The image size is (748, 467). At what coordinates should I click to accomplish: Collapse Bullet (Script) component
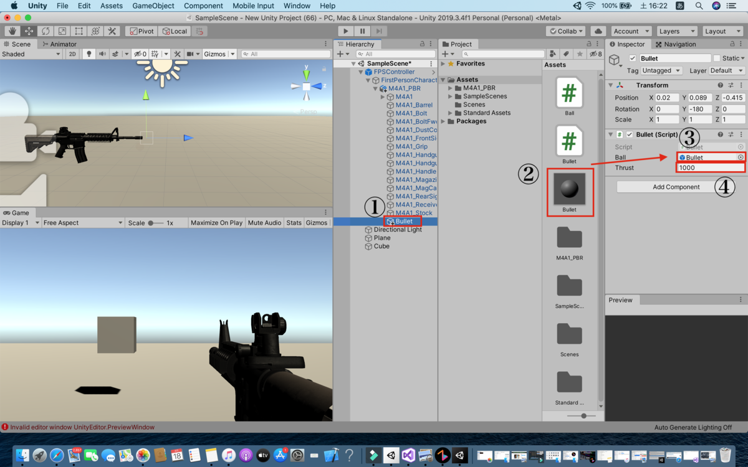[610, 134]
